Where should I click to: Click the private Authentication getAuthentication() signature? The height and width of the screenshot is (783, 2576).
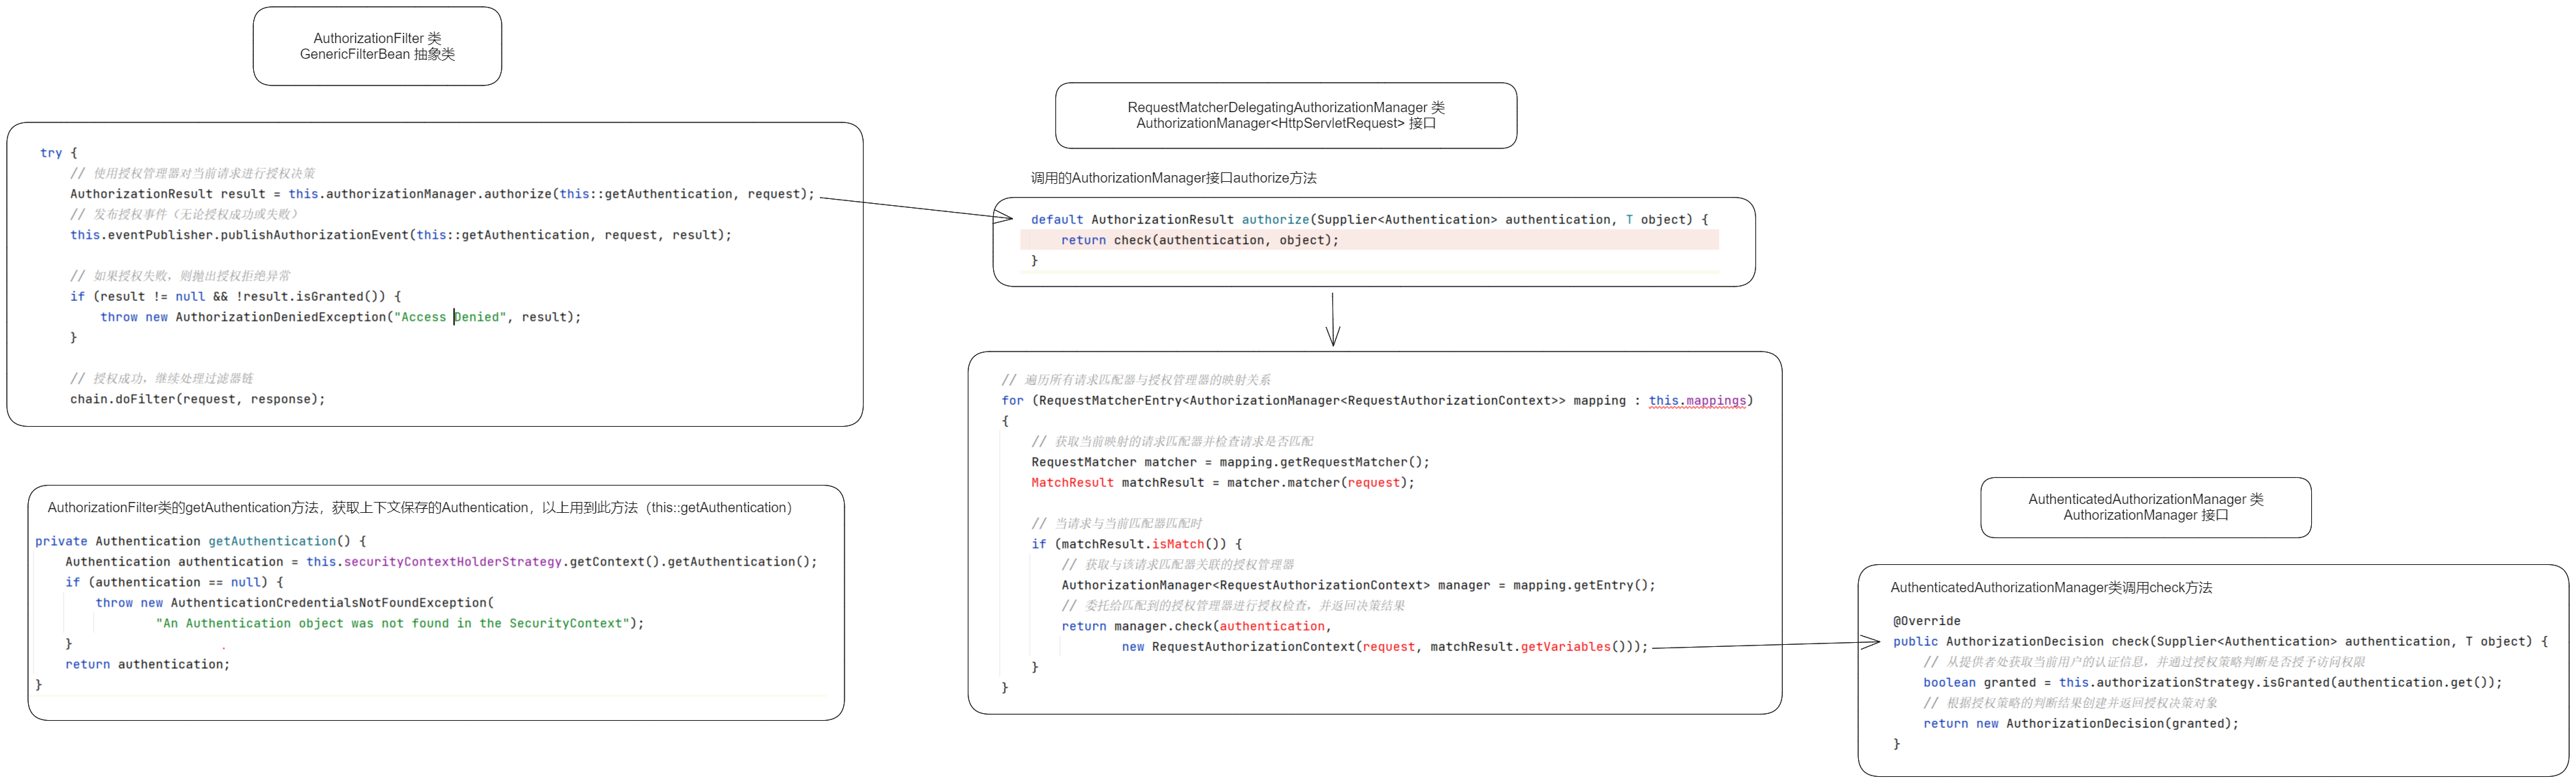tap(200, 542)
